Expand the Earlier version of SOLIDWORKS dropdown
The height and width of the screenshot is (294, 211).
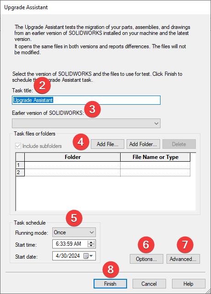[86, 124]
